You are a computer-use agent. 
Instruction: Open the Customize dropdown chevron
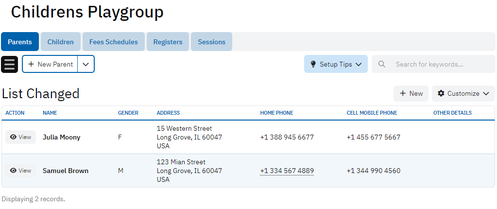[485, 93]
